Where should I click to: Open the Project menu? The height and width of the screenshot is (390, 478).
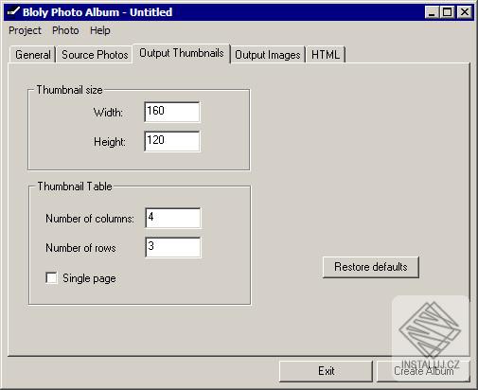click(x=25, y=30)
